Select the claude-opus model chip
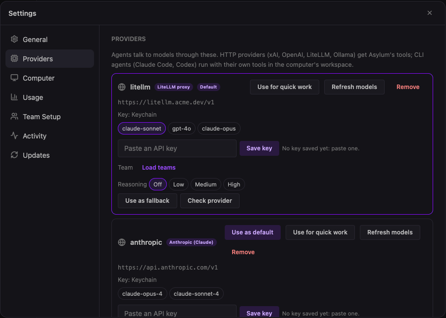Viewport: 446px width, 318px height. coord(219,129)
